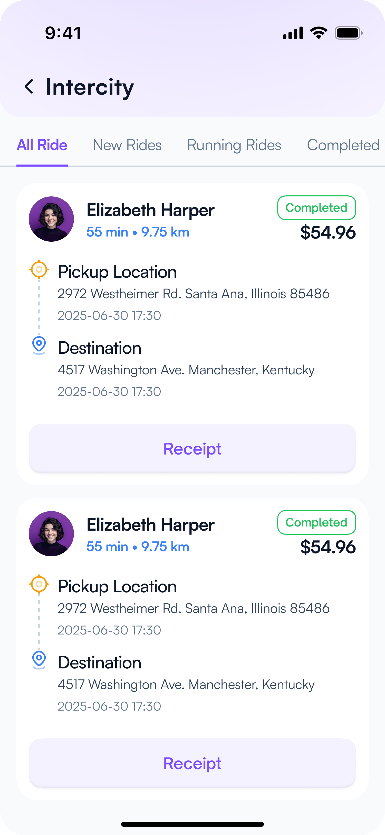Tap the blue destination pin in first ride
385x835 pixels.
coord(39,345)
